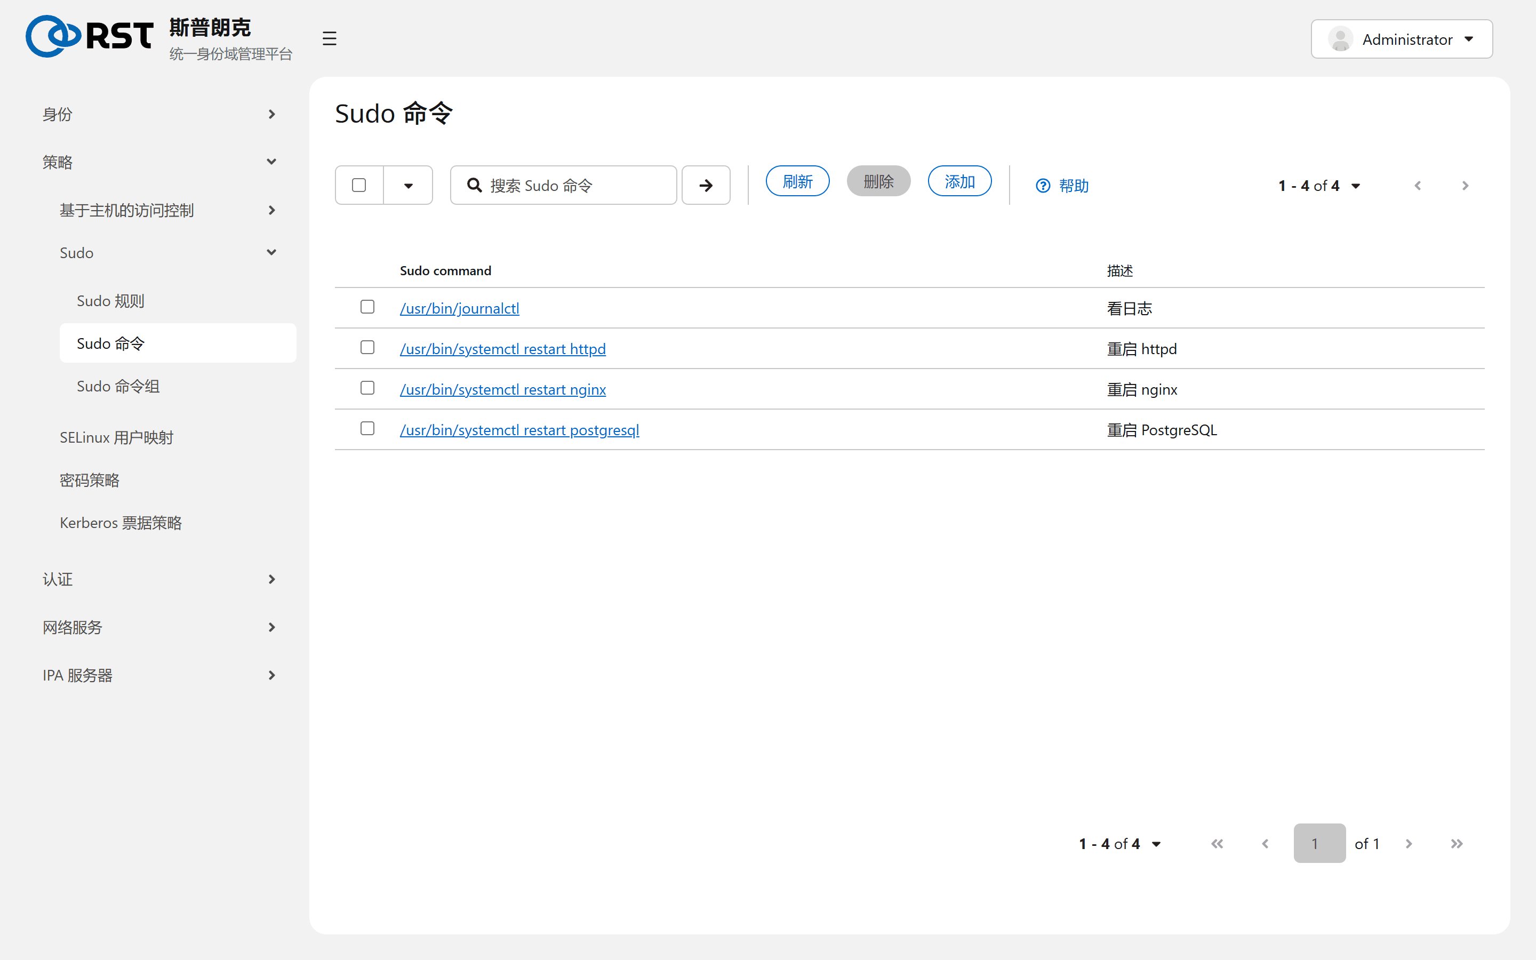Expand the 网络服务 navigation section
Viewport: 1536px width, 960px height.
159,627
